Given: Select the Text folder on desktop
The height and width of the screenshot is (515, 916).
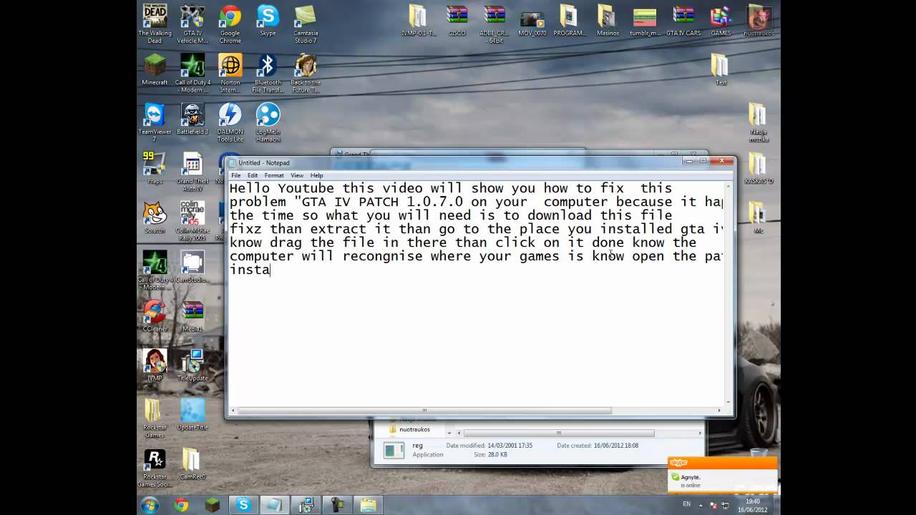Looking at the screenshot, I should 721,69.
